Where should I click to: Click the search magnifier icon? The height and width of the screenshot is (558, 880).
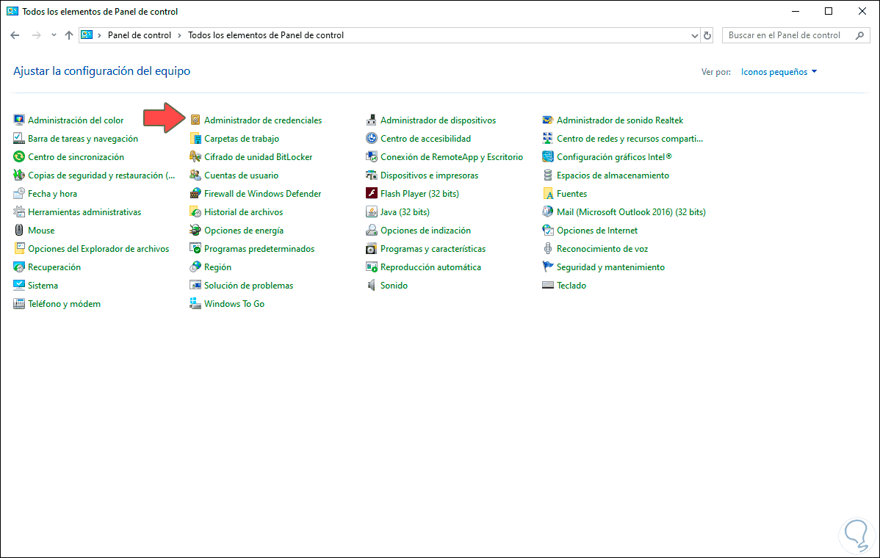(859, 35)
